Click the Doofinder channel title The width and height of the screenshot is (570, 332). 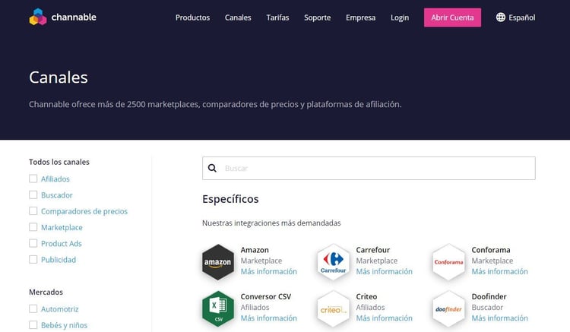[x=489, y=296]
